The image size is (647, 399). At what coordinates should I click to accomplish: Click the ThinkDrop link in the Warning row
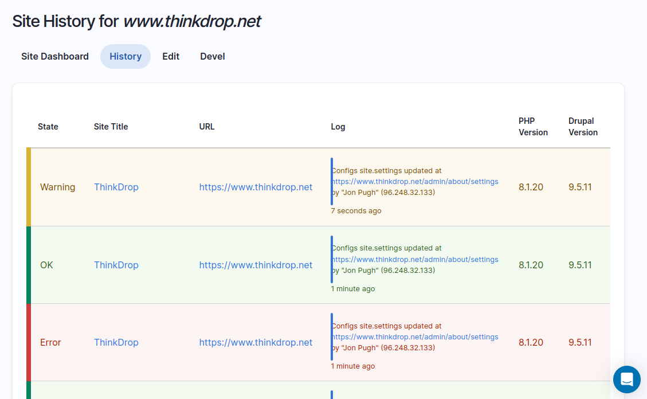click(x=116, y=187)
